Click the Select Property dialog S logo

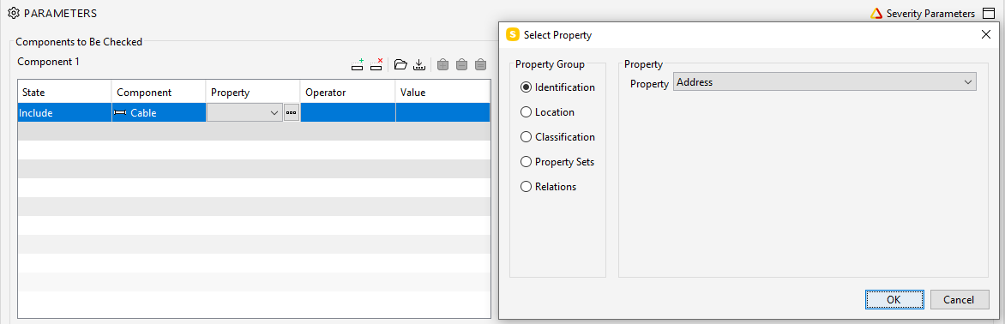point(513,34)
